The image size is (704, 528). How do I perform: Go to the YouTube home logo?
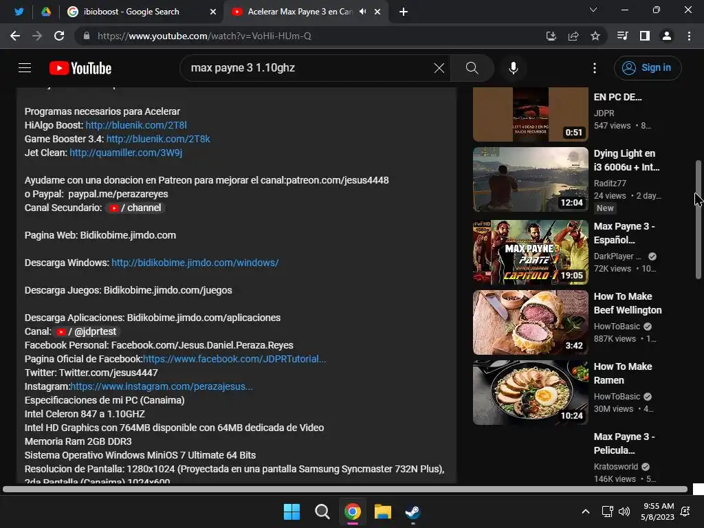tap(80, 68)
